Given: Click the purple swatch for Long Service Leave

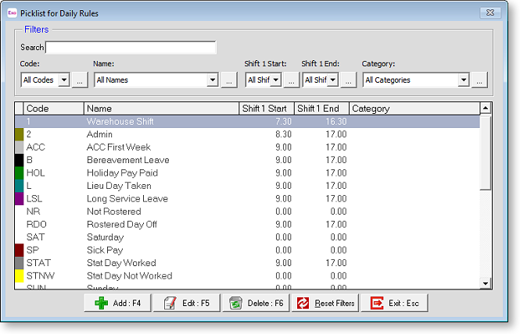Looking at the screenshot, I should [x=20, y=199].
